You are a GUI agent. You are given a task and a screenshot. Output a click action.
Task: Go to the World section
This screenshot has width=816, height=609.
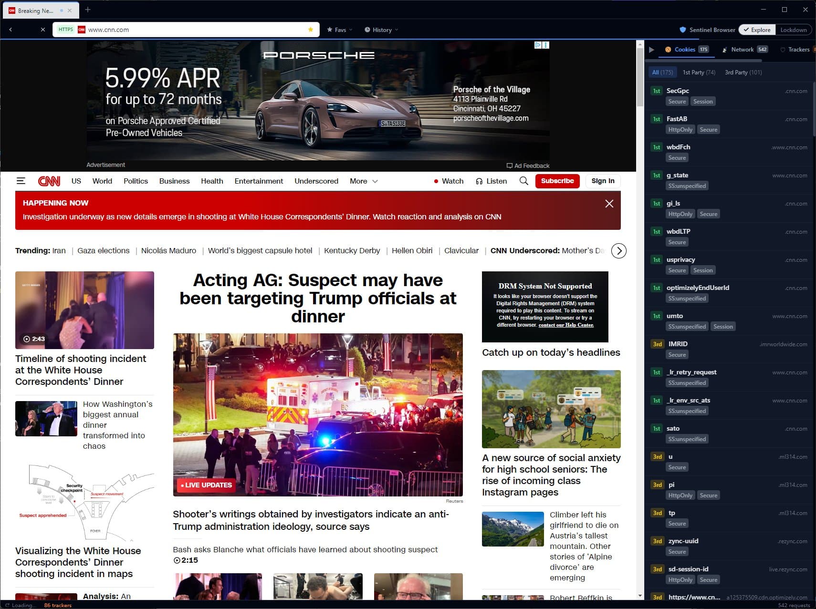(x=102, y=181)
